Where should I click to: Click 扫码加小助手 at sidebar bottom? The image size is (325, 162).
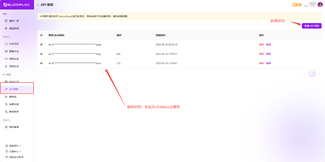pyautogui.click(x=14, y=157)
